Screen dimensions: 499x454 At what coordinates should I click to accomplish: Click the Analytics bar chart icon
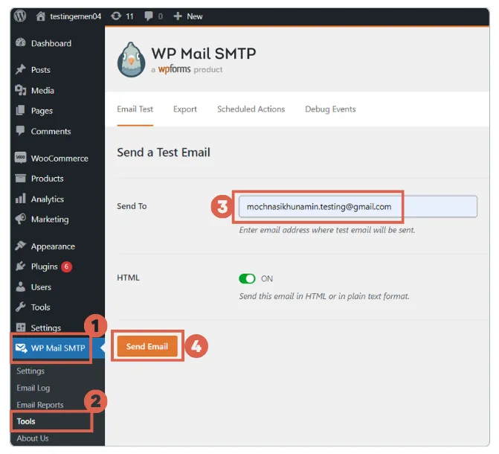pyautogui.click(x=20, y=198)
